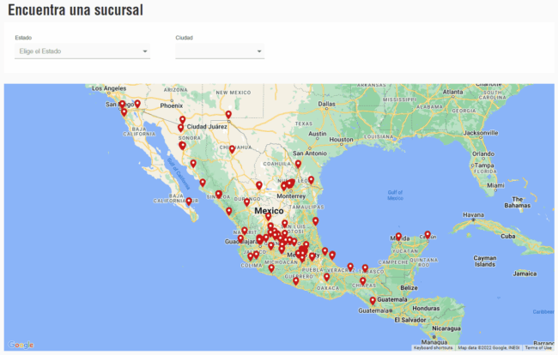Click the Estado dropdown arrow
The width and height of the screenshot is (558, 355).
pyautogui.click(x=145, y=51)
